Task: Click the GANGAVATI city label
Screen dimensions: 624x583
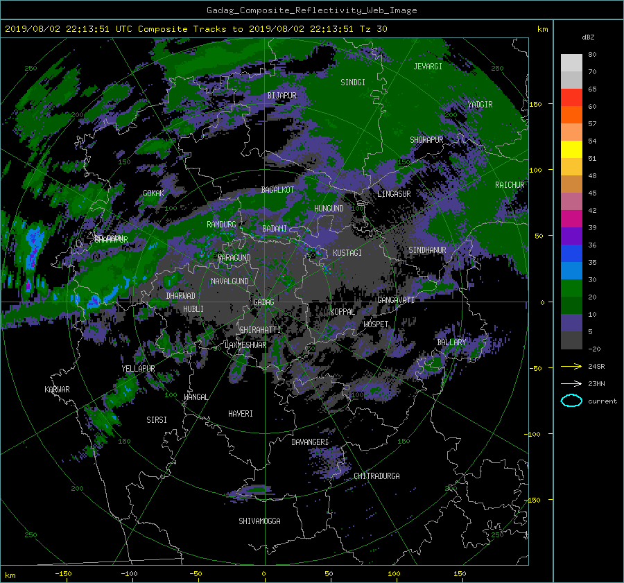Action: tap(396, 300)
